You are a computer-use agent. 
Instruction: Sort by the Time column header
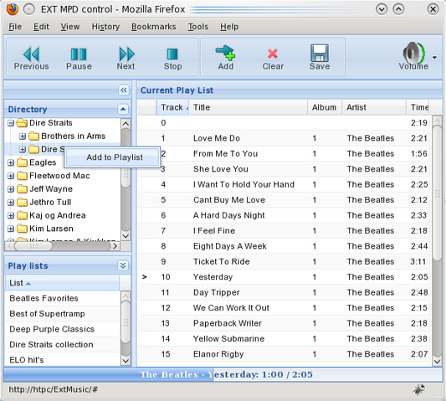[x=418, y=108]
